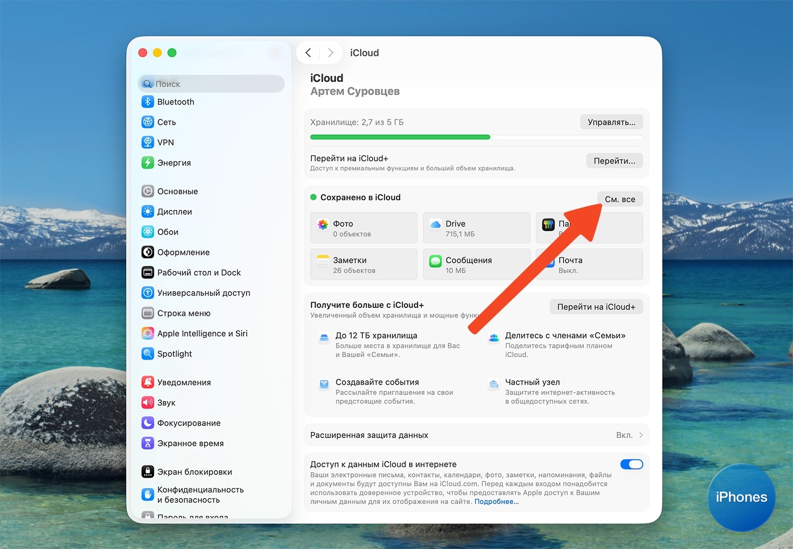Click the Сообщения 10 МБ text

[x=469, y=265]
